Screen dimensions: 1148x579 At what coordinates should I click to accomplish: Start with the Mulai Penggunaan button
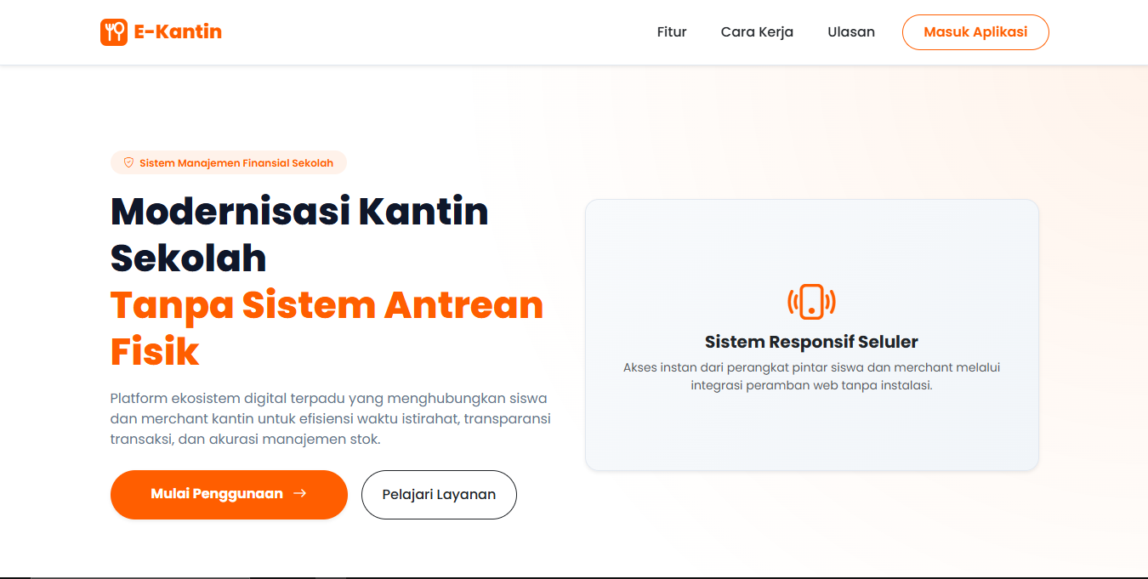229,494
